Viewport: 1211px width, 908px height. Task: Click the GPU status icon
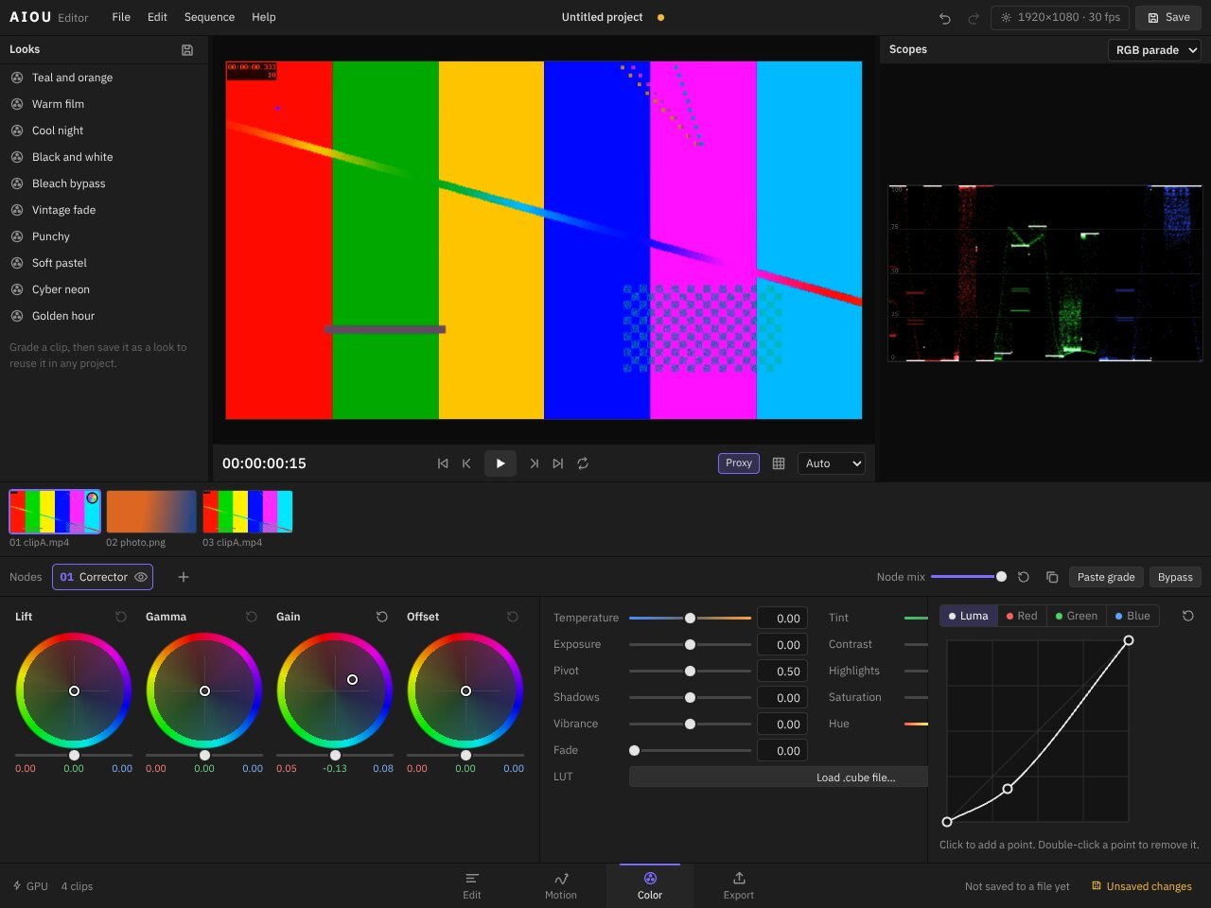click(17, 886)
